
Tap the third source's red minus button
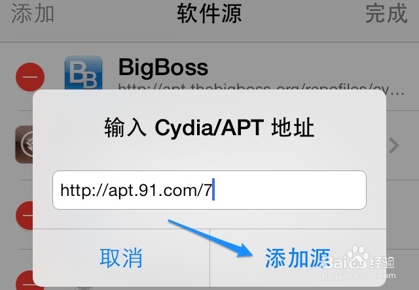[25, 216]
